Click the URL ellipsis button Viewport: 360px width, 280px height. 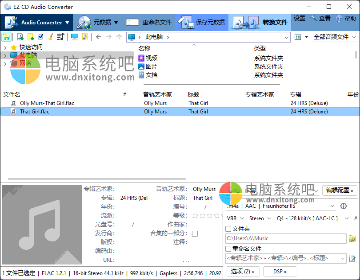point(186,261)
